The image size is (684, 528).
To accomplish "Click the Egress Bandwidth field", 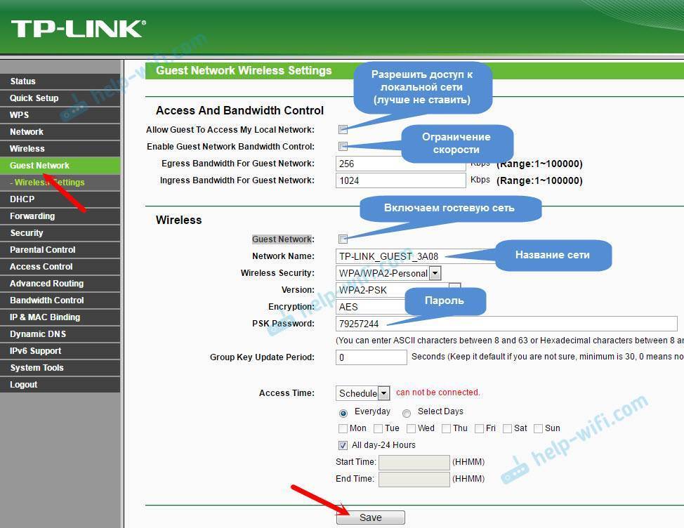I will point(400,164).
